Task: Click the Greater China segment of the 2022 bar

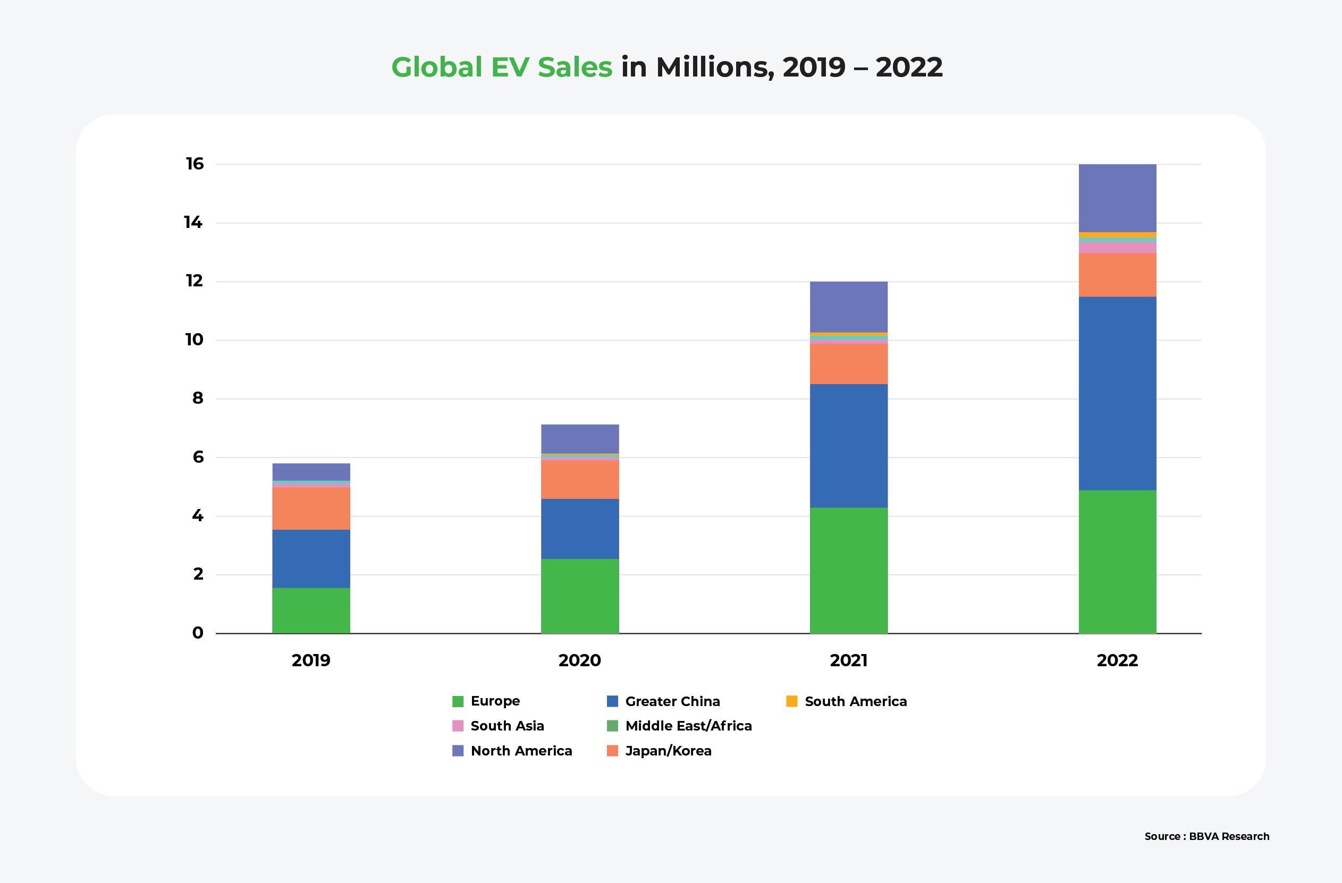Action: (1117, 393)
